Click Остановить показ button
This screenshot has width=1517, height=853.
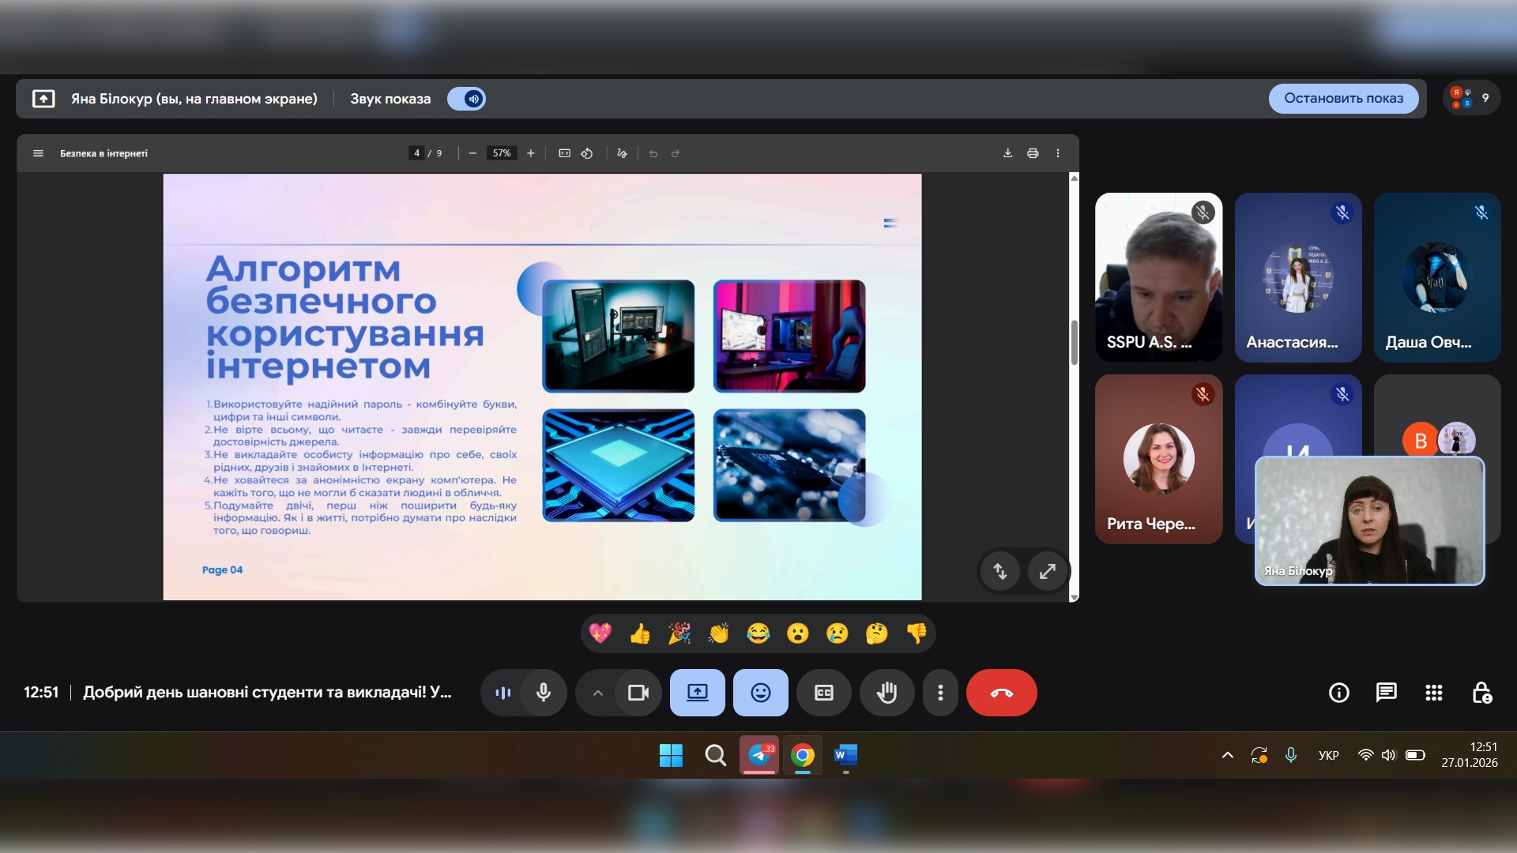click(1343, 99)
